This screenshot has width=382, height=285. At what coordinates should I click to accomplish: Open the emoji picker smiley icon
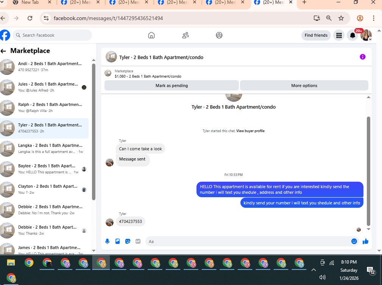pos(354,241)
